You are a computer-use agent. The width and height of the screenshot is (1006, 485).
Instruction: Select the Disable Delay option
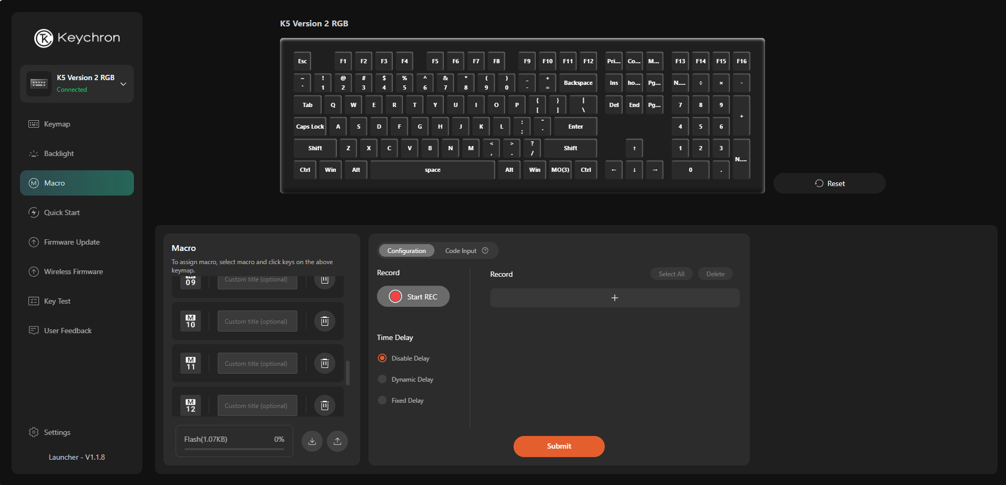(382, 358)
